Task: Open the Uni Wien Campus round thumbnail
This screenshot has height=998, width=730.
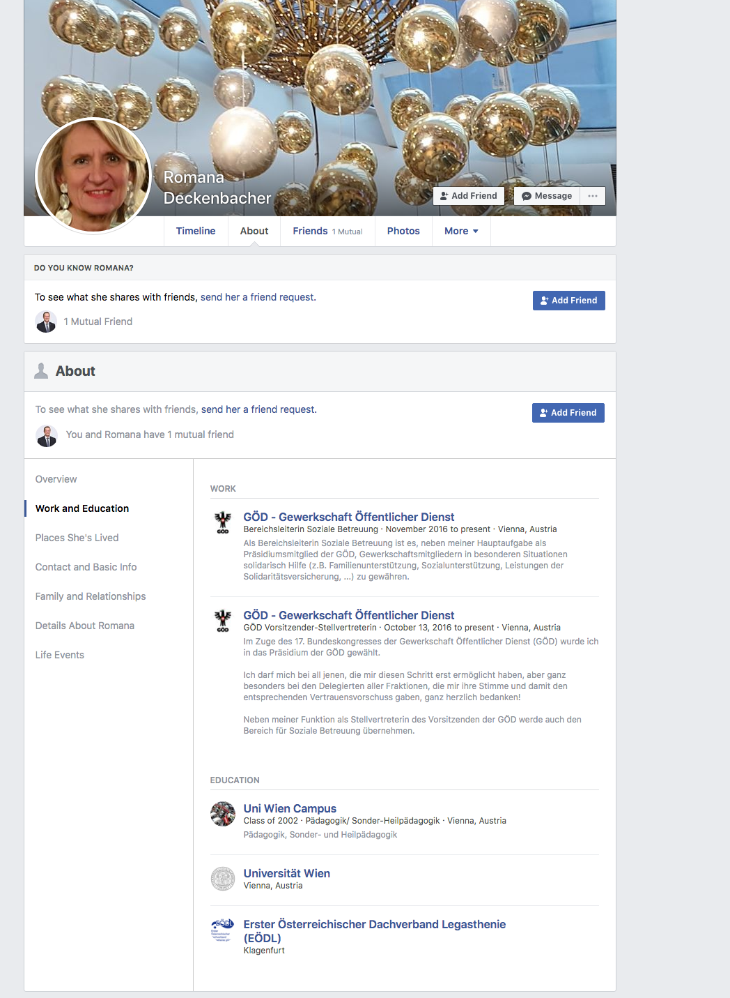Action: point(223,814)
